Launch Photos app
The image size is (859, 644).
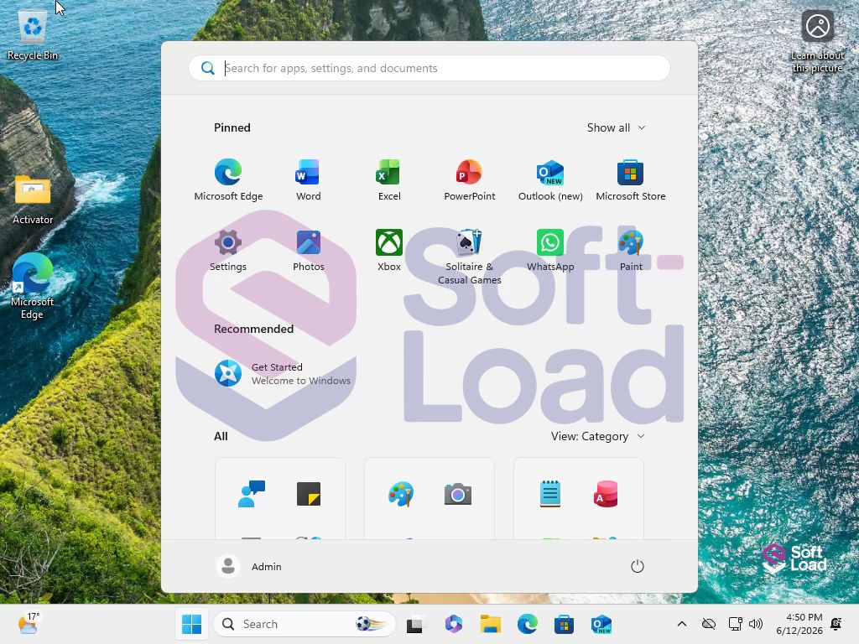coord(309,250)
